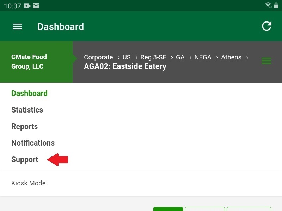Open the Support page

pyautogui.click(x=25, y=159)
